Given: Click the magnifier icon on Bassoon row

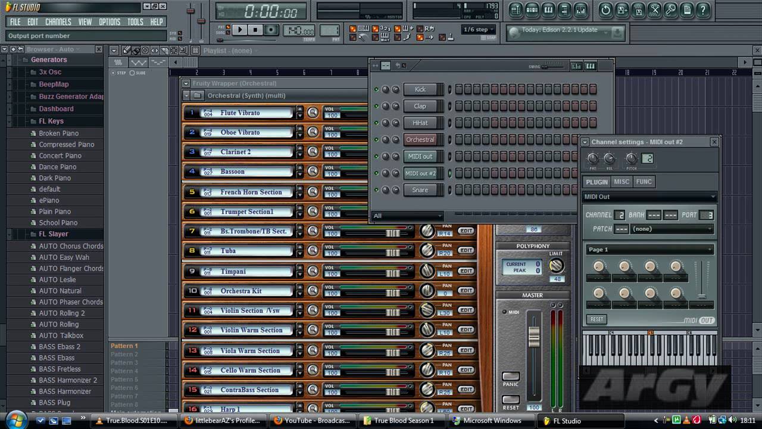Looking at the screenshot, I should 313,172.
